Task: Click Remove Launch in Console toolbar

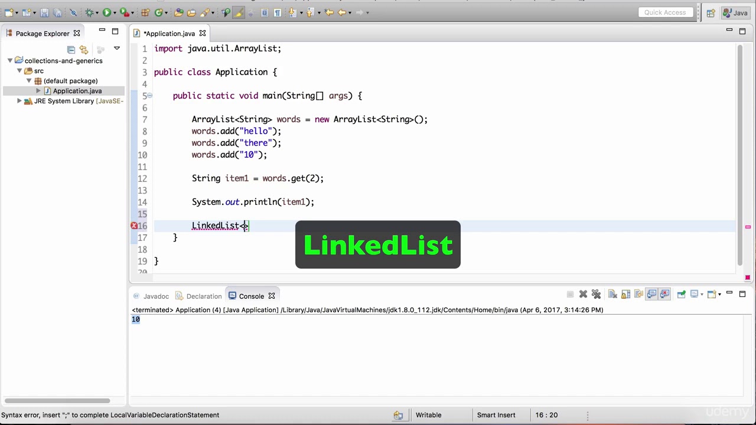Action: [583, 295]
